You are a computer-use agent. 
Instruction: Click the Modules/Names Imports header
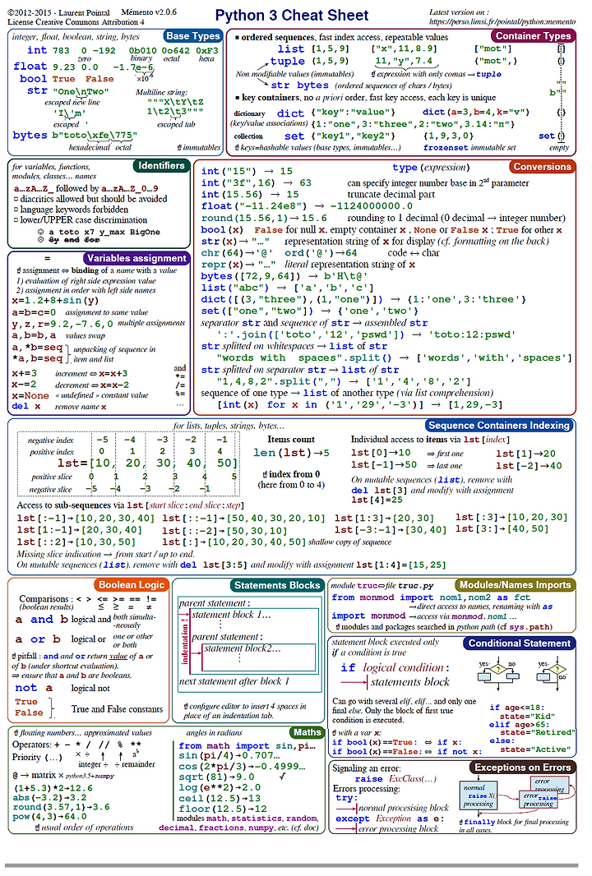(x=515, y=584)
